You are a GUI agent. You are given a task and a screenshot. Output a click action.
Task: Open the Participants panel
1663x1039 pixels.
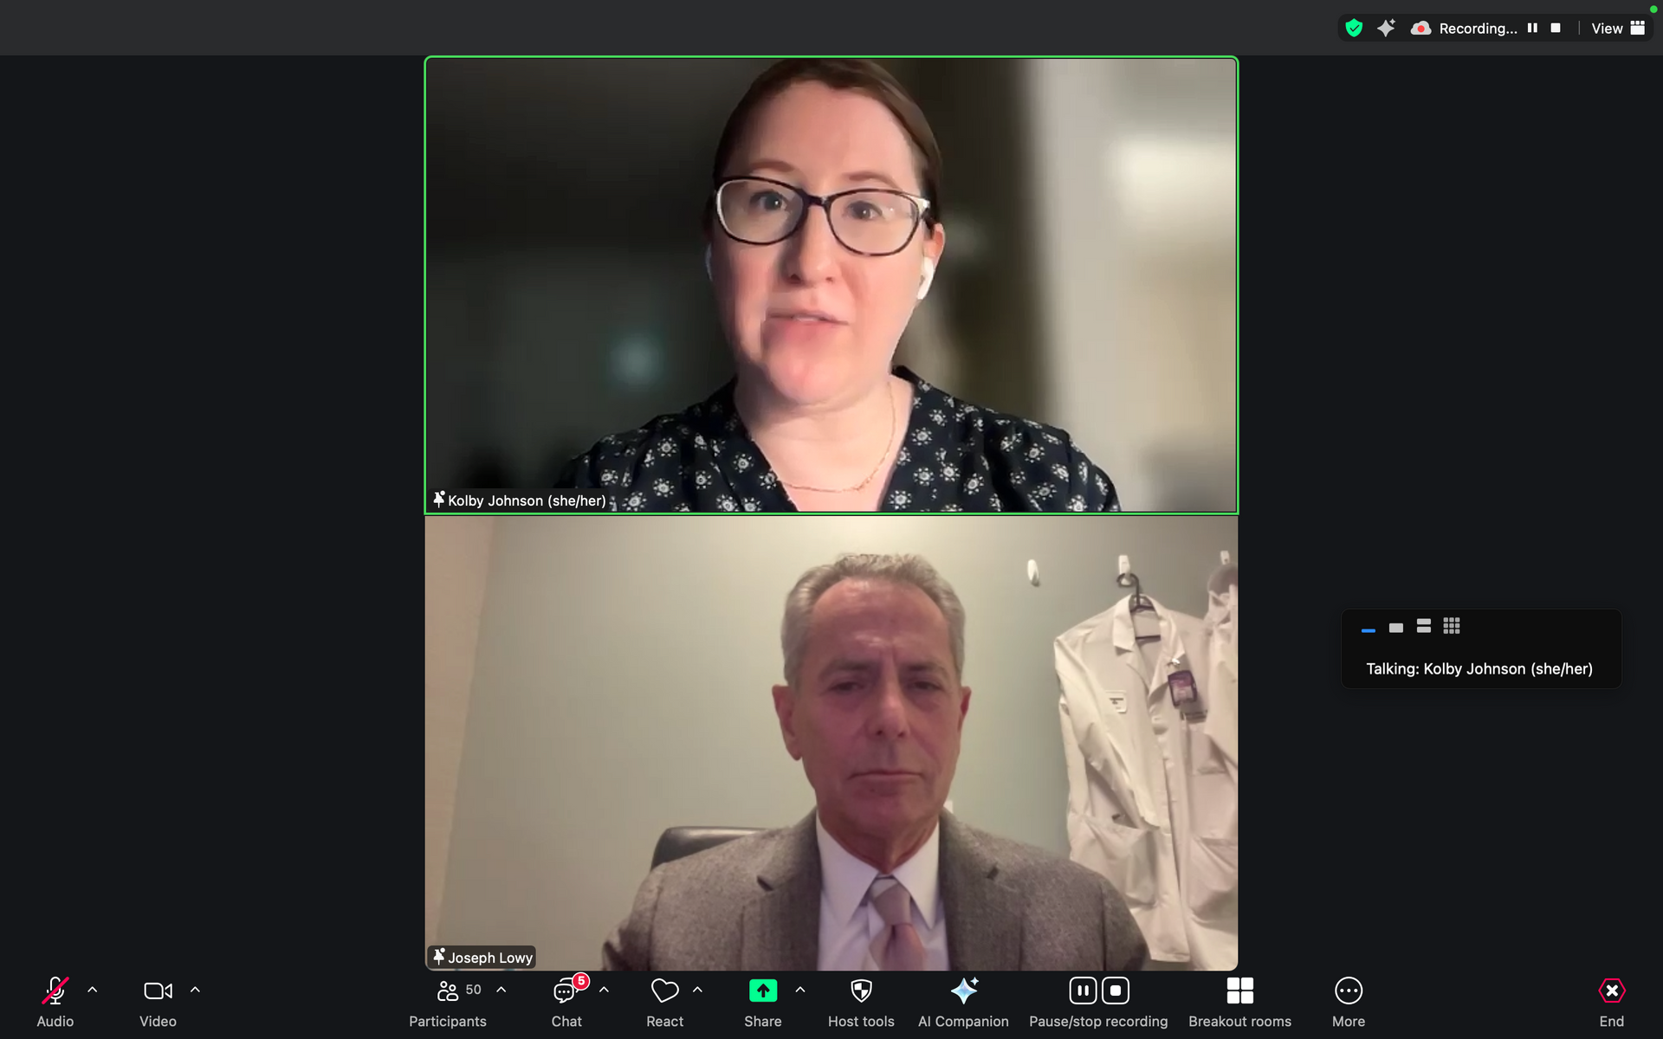point(448,991)
